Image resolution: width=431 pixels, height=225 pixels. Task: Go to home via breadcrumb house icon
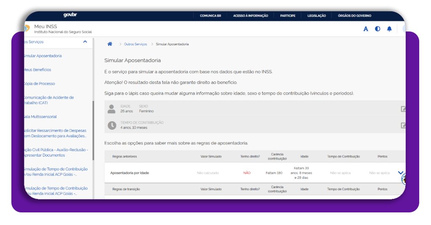click(x=110, y=44)
